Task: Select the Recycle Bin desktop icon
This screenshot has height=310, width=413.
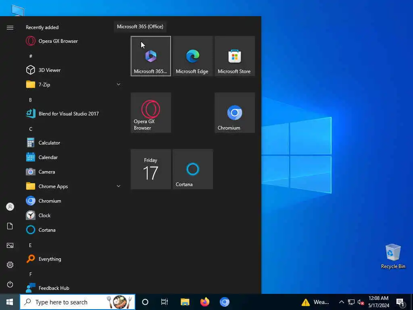Action: click(x=393, y=256)
